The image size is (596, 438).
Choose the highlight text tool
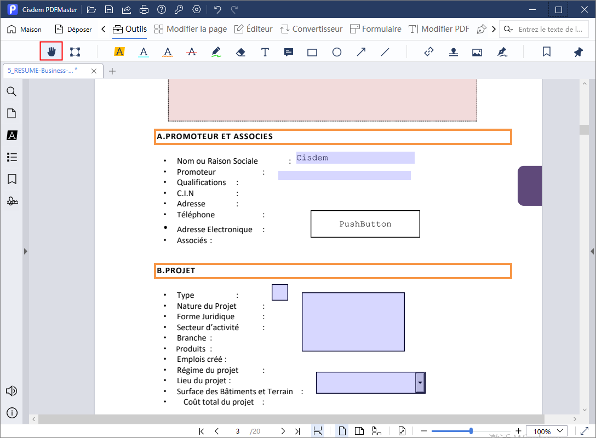coord(119,51)
